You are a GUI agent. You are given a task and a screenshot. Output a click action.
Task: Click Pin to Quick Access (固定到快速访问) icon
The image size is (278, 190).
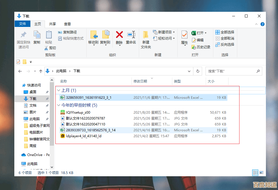coord(24,35)
